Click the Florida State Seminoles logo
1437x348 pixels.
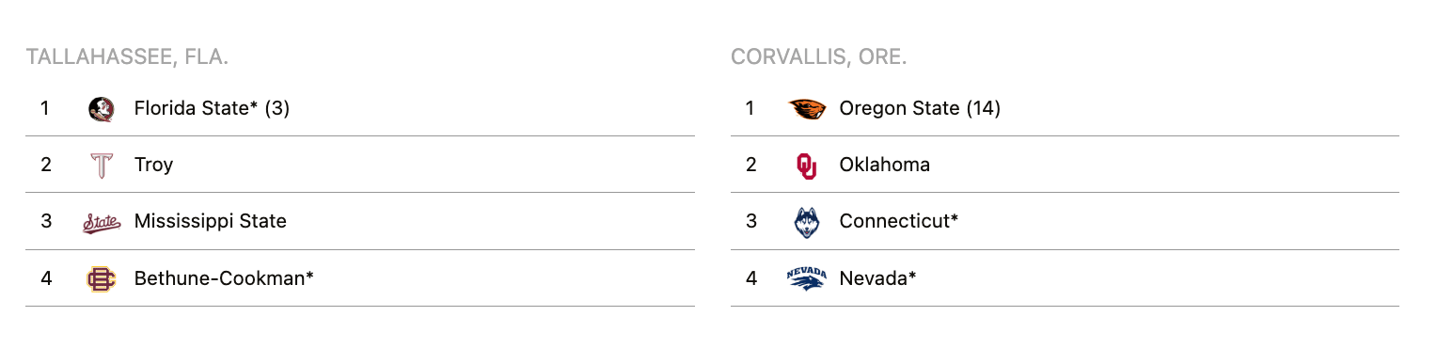[x=101, y=108]
